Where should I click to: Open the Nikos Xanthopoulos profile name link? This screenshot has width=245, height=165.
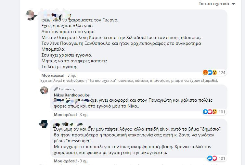pos(72,95)
